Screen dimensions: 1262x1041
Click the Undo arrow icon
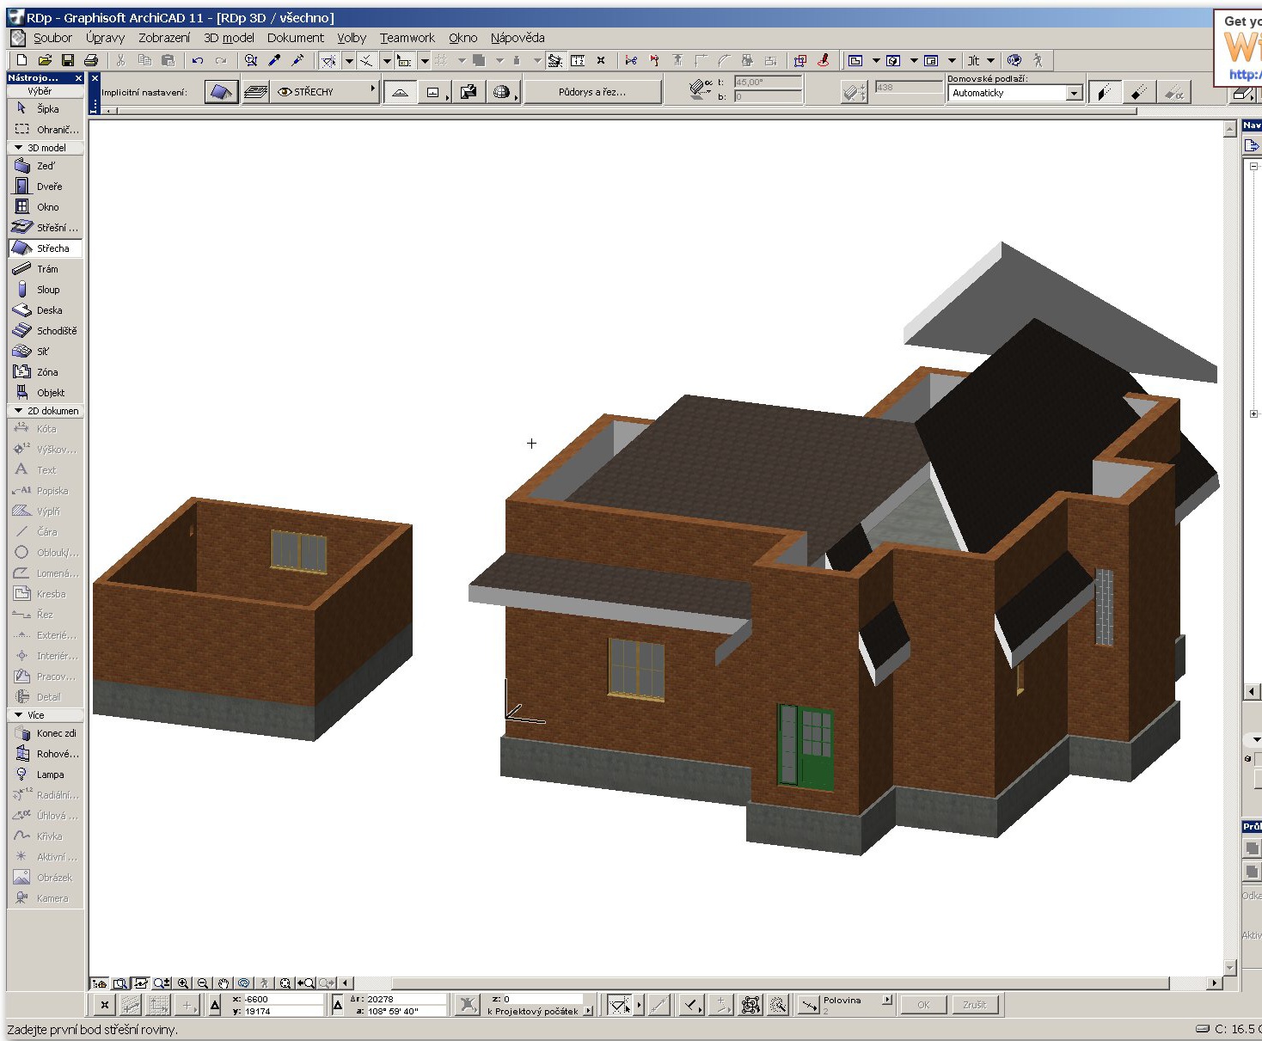198,60
